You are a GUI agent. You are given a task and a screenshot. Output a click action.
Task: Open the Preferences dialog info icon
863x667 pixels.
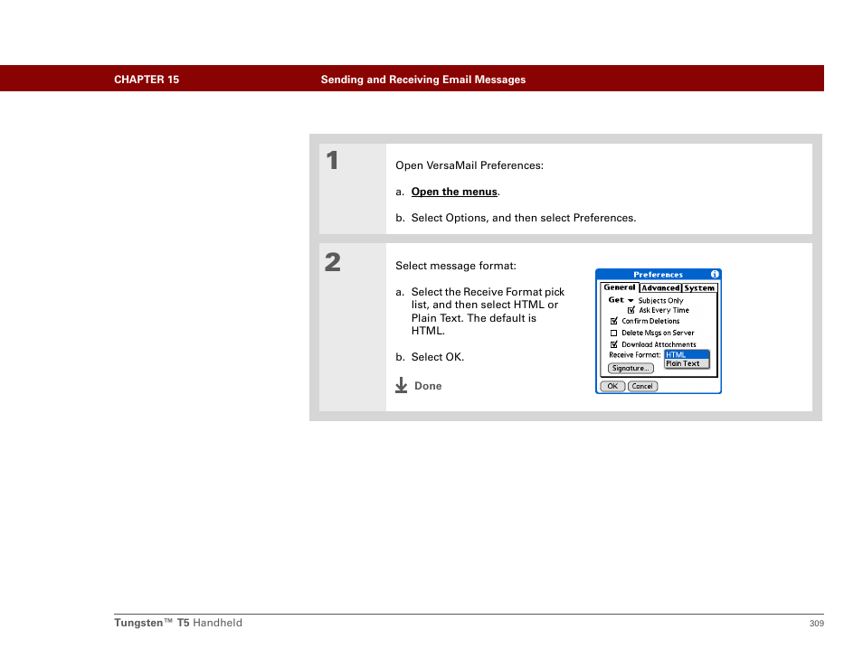[x=715, y=274]
